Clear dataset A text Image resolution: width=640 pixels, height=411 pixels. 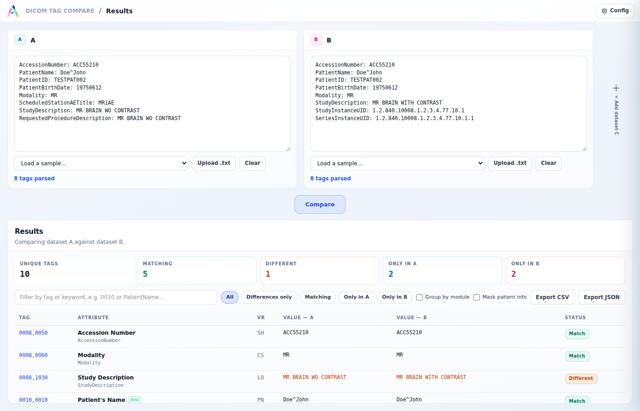252,163
